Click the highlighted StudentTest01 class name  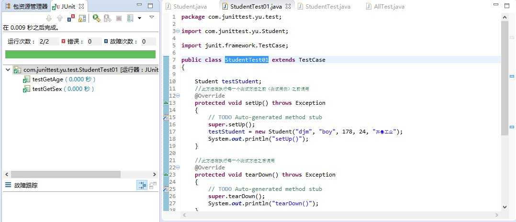pyautogui.click(x=247, y=60)
